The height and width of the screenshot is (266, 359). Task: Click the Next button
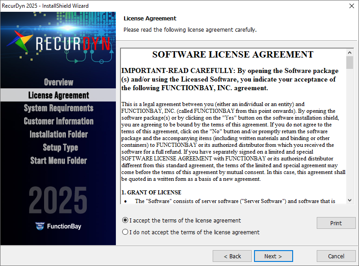pos(274,256)
